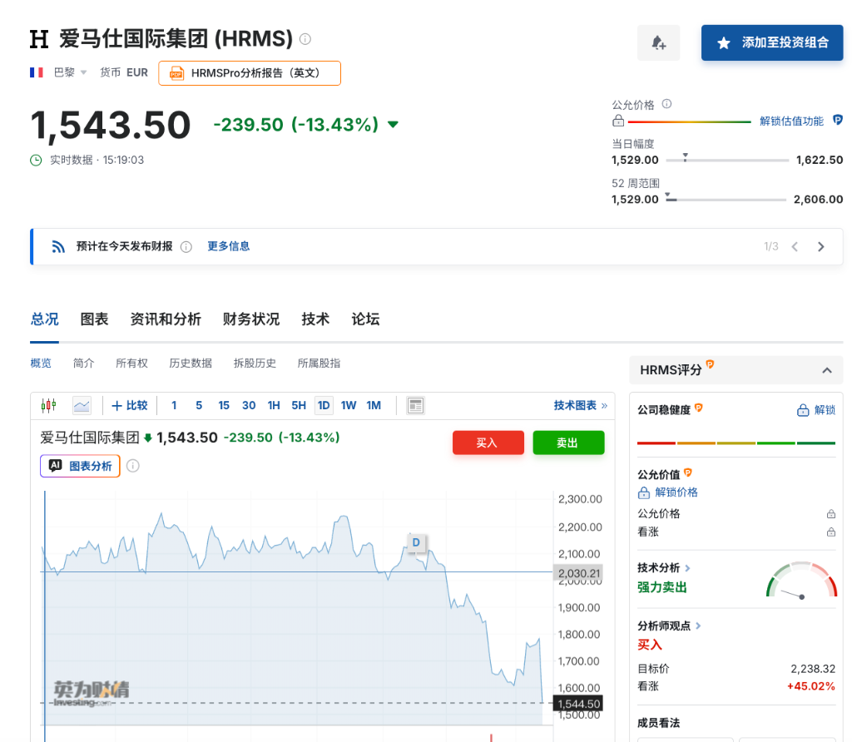This screenshot has width=852, height=742.
Task: Click the info icon beside 公允价格
Action: 666,104
